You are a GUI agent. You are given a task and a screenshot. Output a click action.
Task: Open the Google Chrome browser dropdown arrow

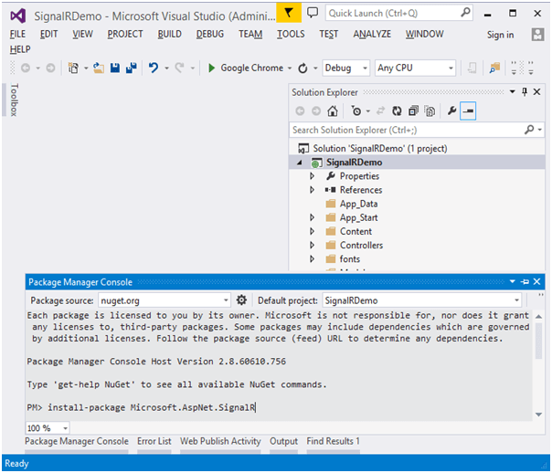pos(290,68)
